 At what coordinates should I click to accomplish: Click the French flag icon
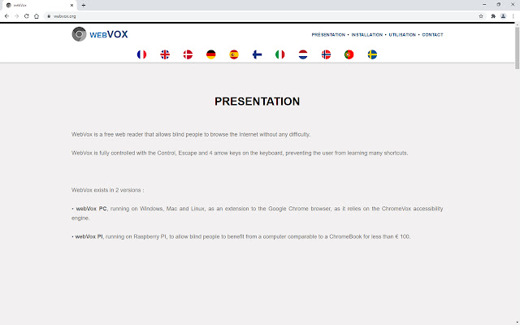click(x=141, y=54)
